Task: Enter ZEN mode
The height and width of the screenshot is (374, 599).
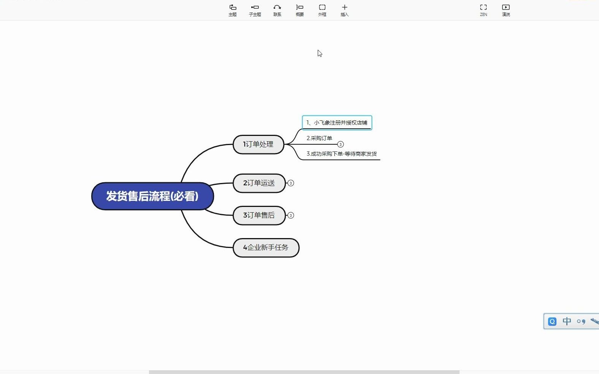Action: tap(483, 10)
